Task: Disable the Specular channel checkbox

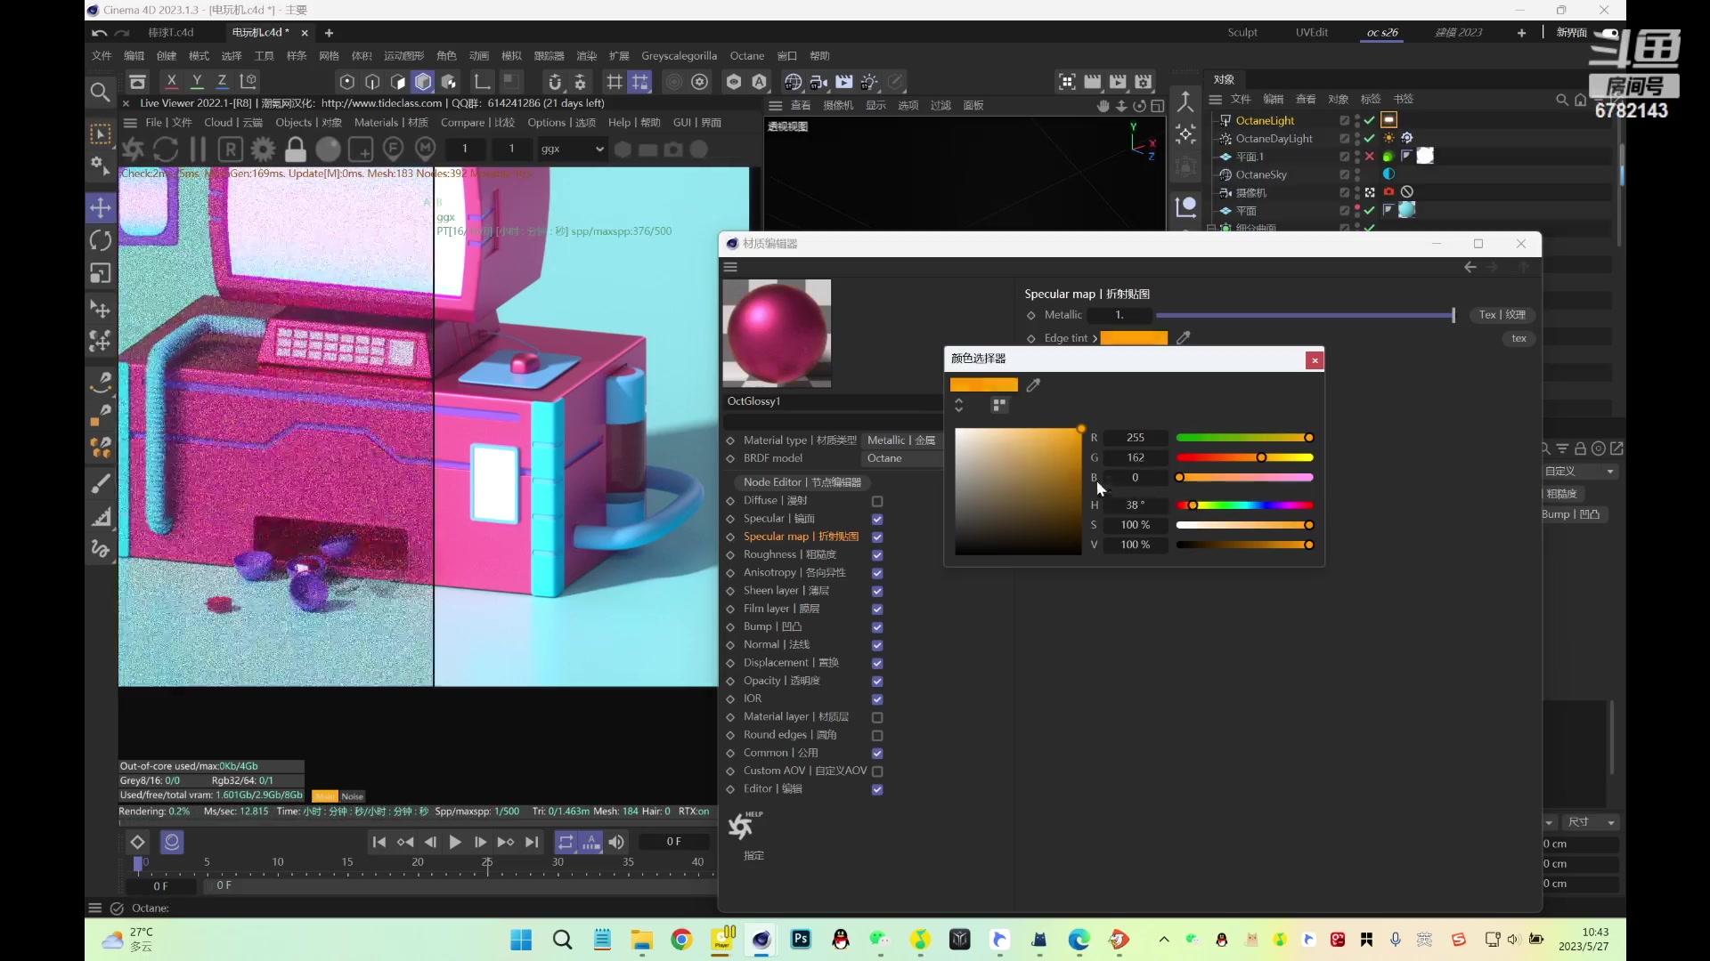Action: tap(877, 519)
